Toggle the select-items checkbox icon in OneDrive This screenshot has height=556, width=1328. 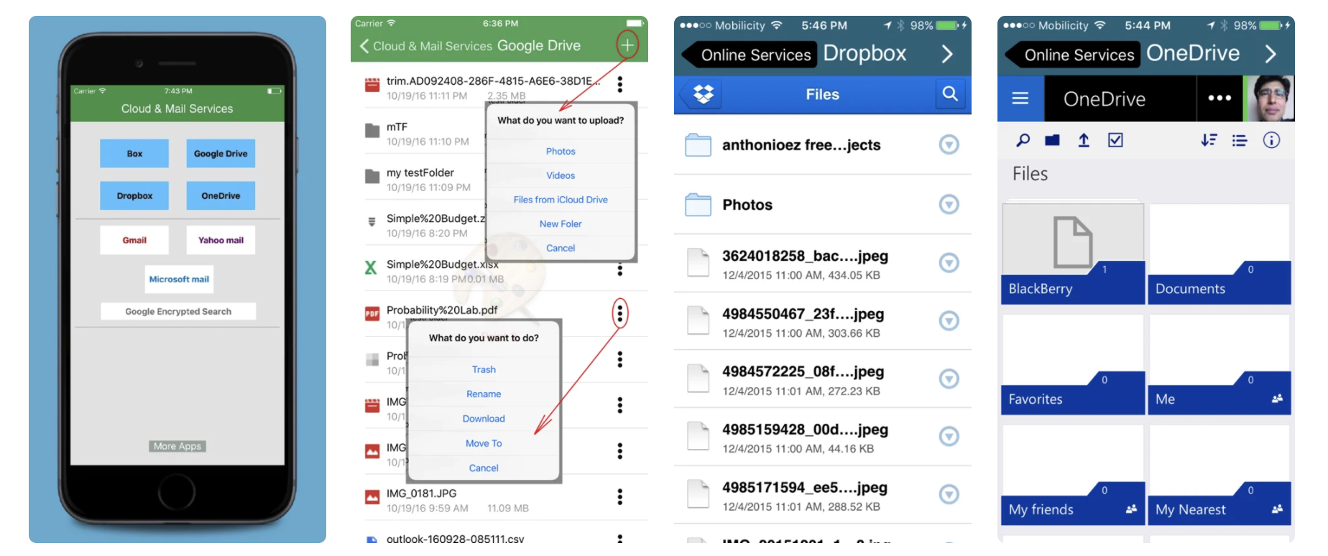1115,141
